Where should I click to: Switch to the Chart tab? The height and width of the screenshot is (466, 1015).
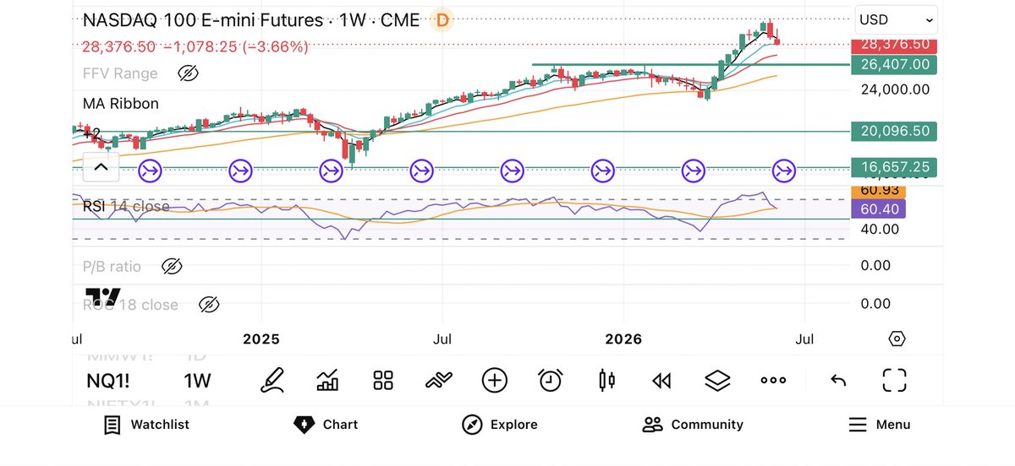(x=326, y=425)
